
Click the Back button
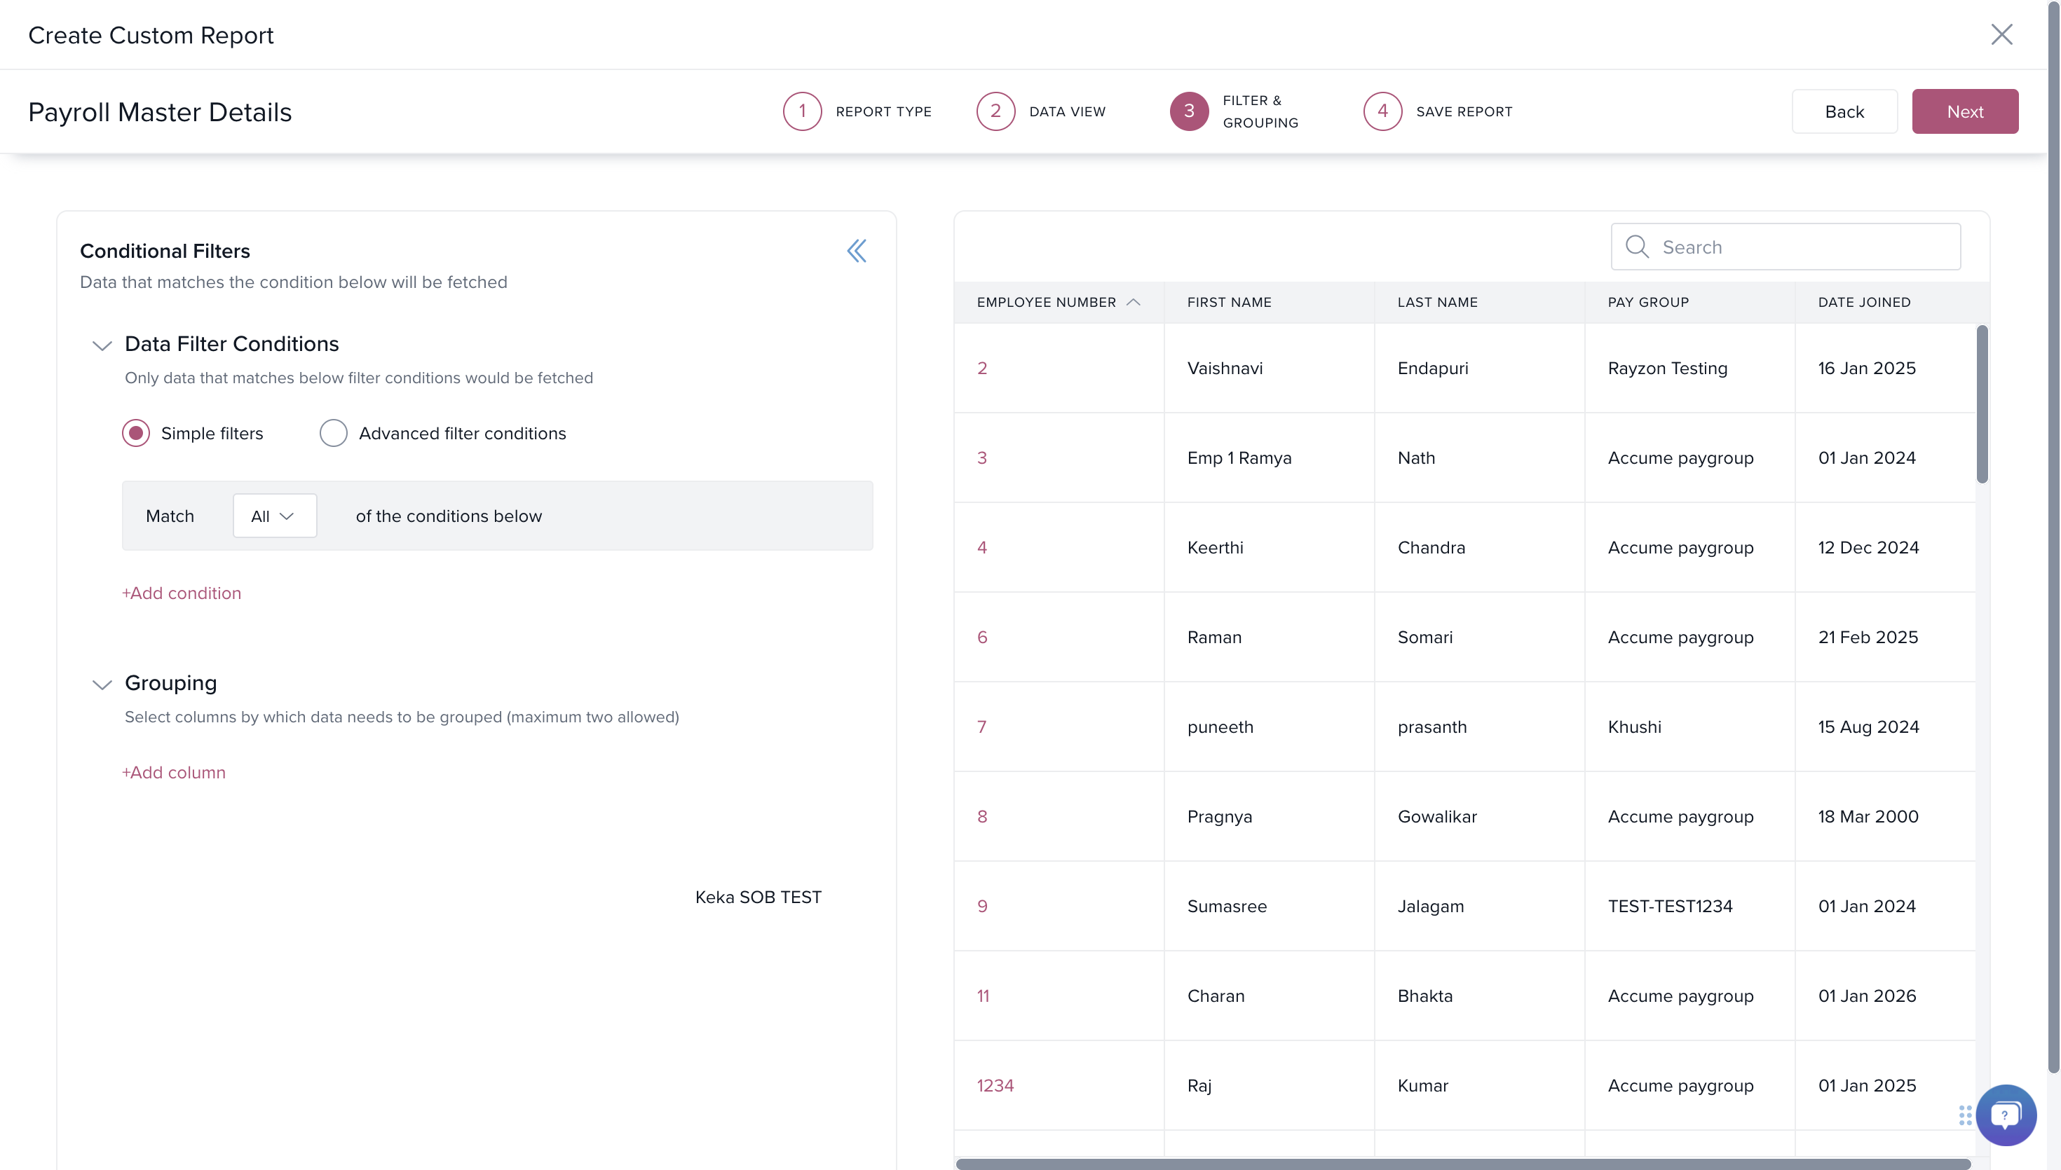coord(1843,111)
